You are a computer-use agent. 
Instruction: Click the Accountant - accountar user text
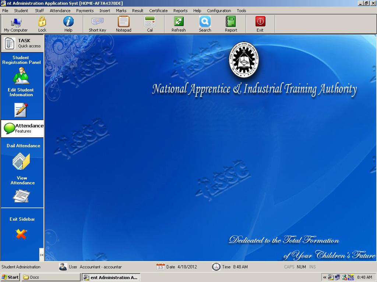coord(101,267)
